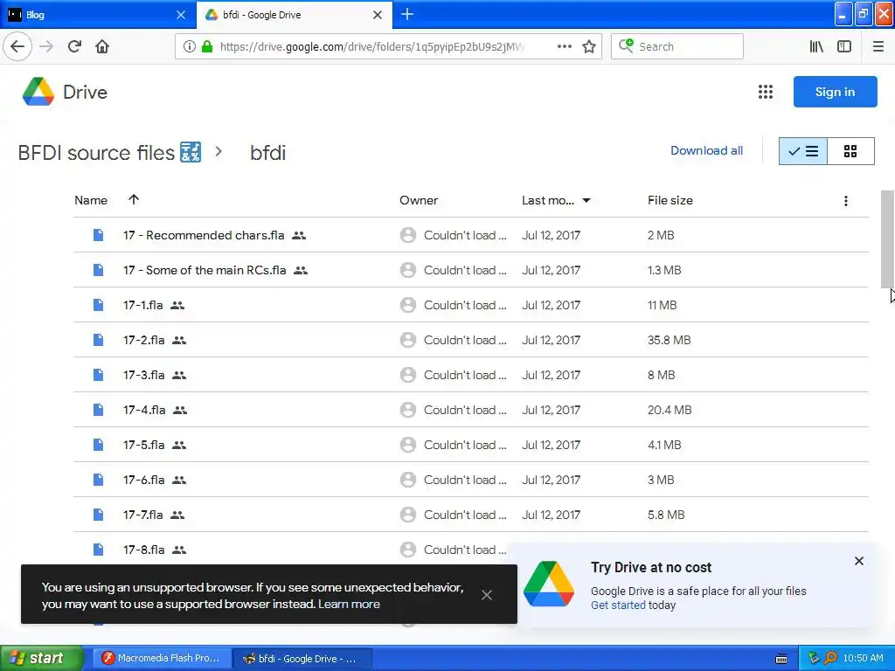895x671 pixels.
Task: Click Download all
Action: [706, 150]
